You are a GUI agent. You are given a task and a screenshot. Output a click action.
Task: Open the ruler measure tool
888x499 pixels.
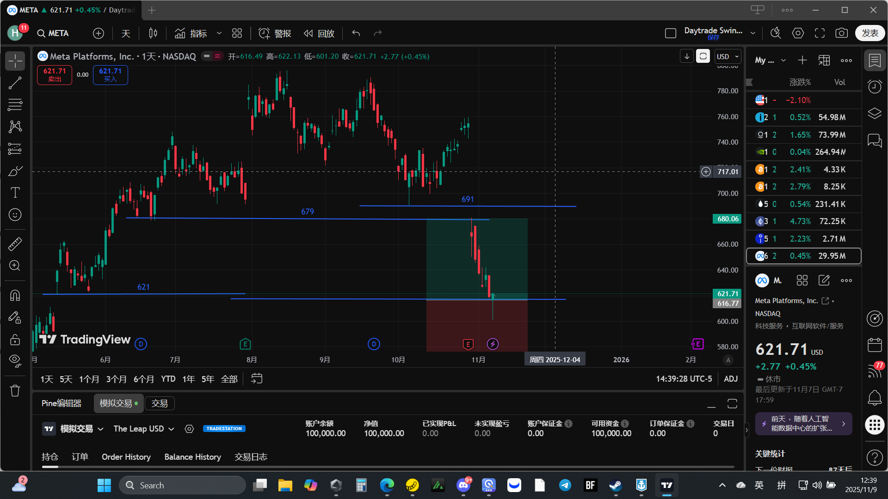pyautogui.click(x=15, y=244)
